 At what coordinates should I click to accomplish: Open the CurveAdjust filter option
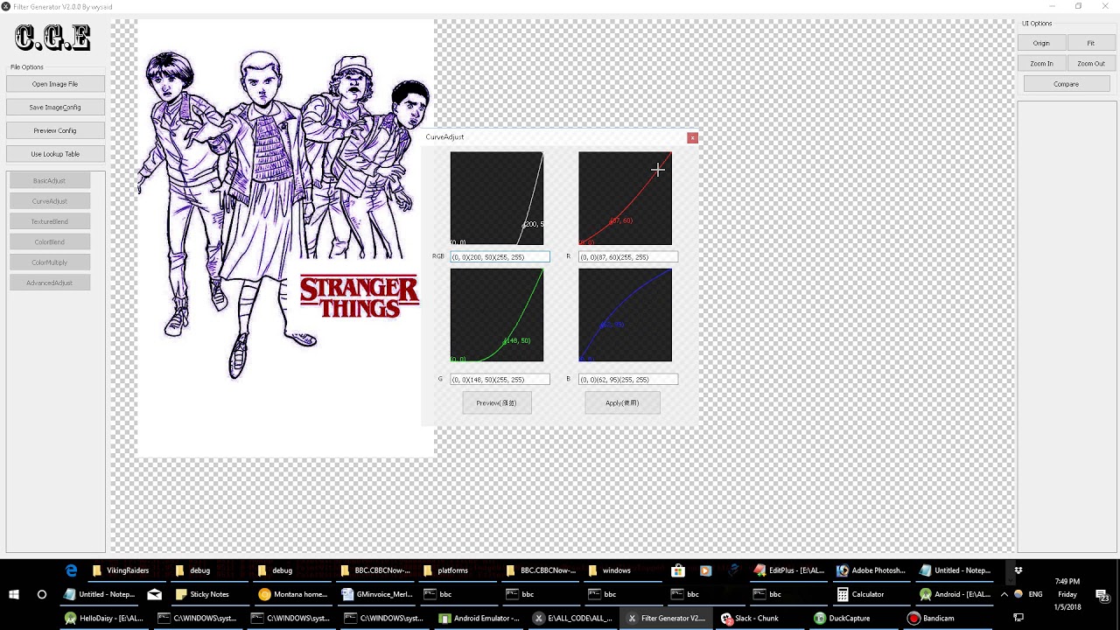[x=49, y=201]
